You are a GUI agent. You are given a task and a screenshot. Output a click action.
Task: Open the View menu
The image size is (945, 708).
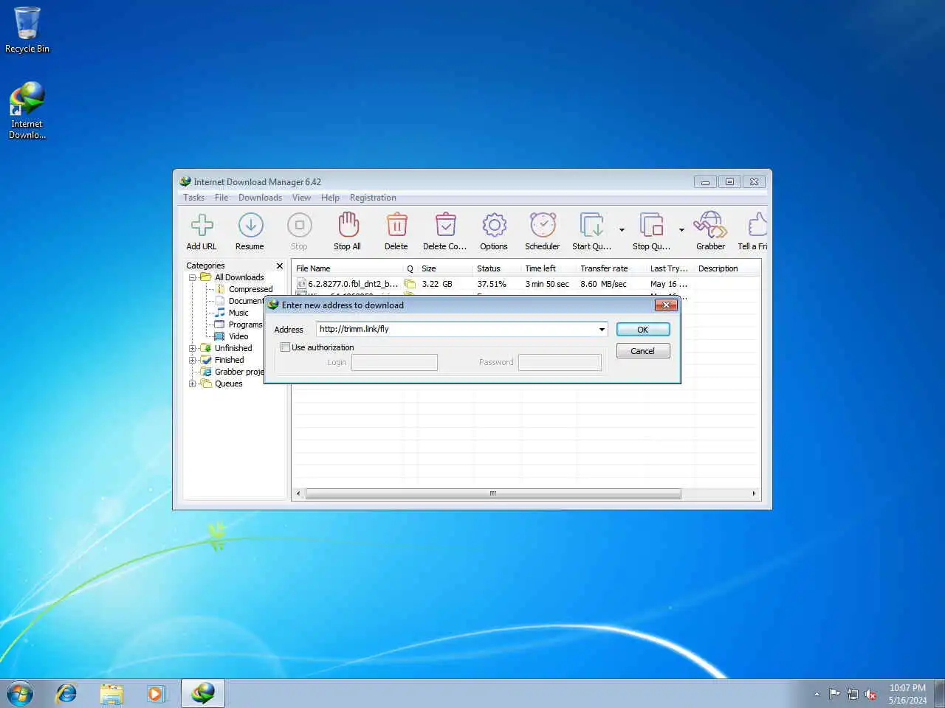tap(301, 198)
